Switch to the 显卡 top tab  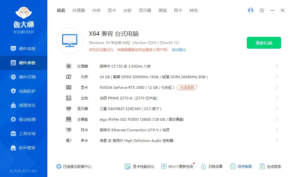coord(112,11)
